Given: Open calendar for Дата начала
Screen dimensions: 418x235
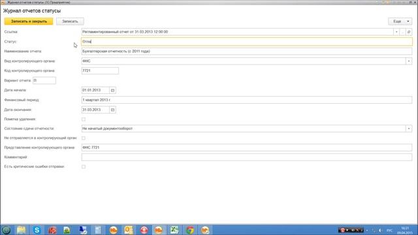Looking at the screenshot, I should coord(112,90).
